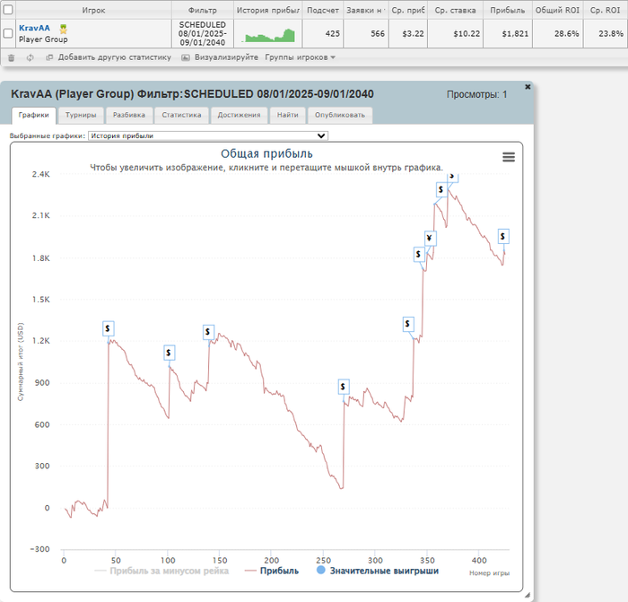Click the $ win flag near game 100
The height and width of the screenshot is (602, 628).
click(169, 353)
